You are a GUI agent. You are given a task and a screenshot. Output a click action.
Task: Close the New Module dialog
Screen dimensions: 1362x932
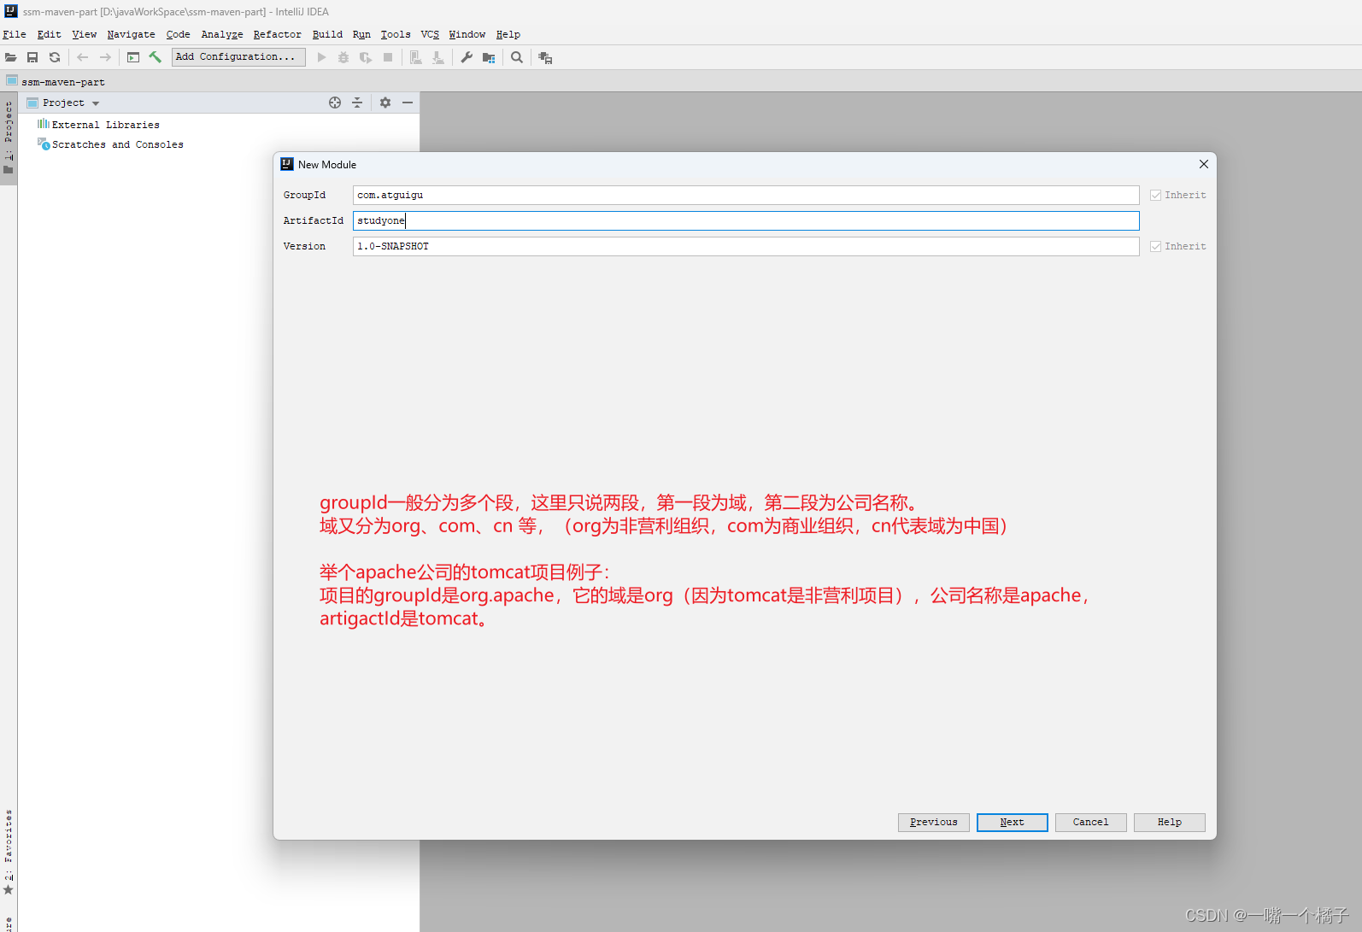pyautogui.click(x=1203, y=164)
